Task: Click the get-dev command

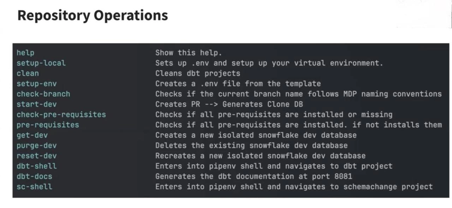Action: click(32, 135)
